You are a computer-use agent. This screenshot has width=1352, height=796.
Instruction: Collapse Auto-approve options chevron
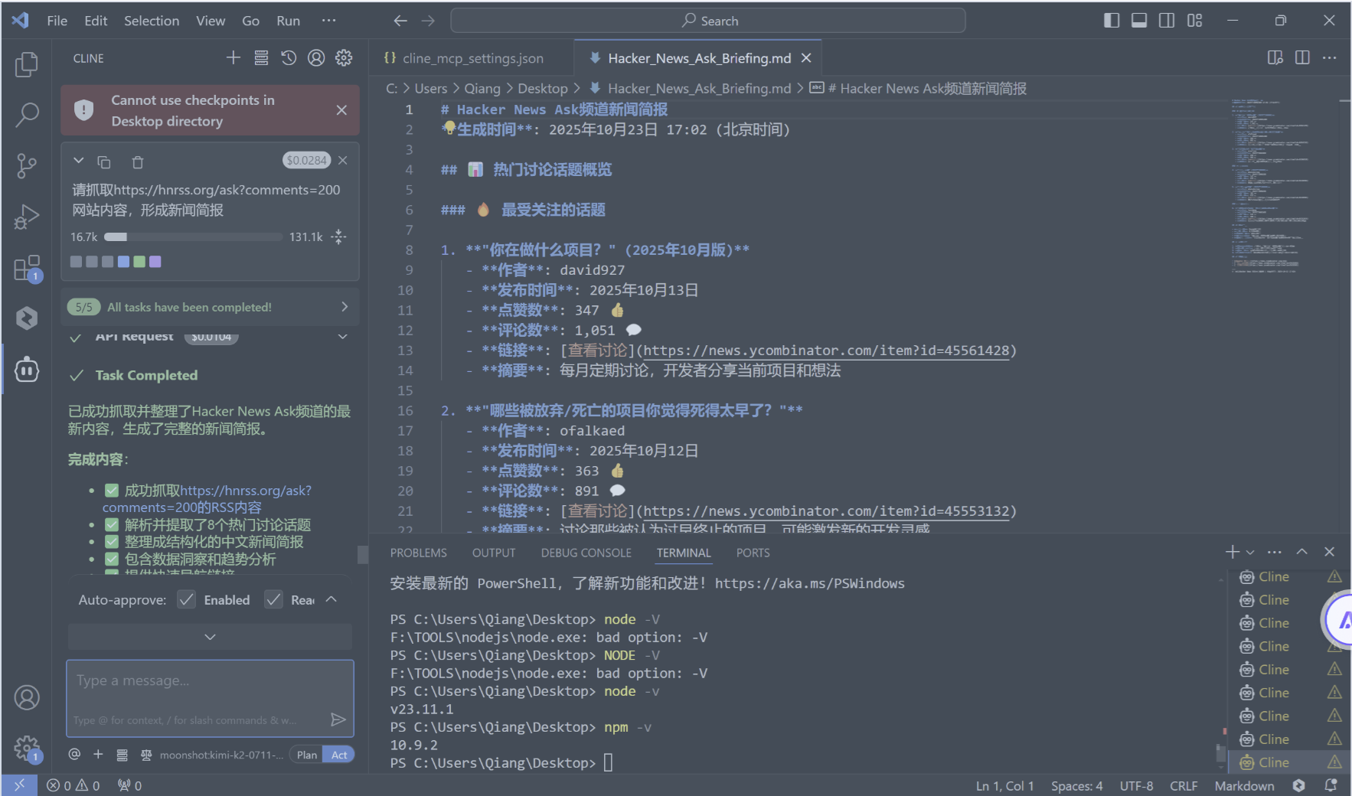point(331,599)
